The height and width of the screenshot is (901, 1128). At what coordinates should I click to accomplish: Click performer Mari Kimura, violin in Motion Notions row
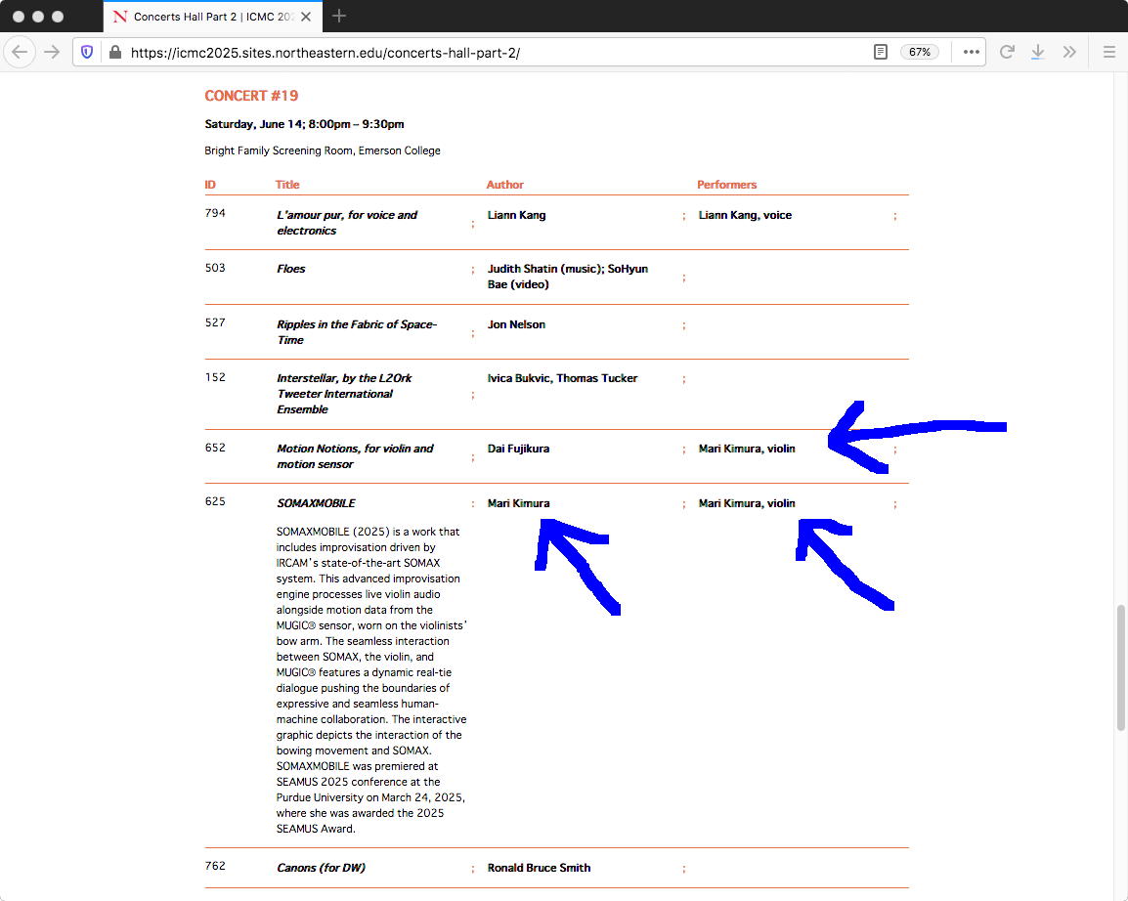(747, 449)
